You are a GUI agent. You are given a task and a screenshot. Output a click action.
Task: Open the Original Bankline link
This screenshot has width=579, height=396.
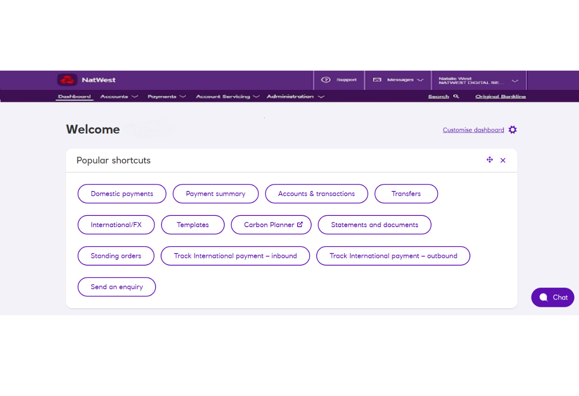pos(500,96)
